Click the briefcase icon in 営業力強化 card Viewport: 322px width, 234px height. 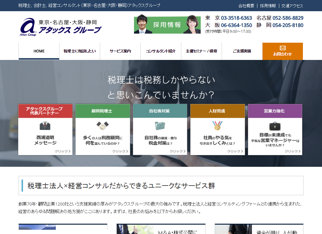pyautogui.click(x=275, y=126)
